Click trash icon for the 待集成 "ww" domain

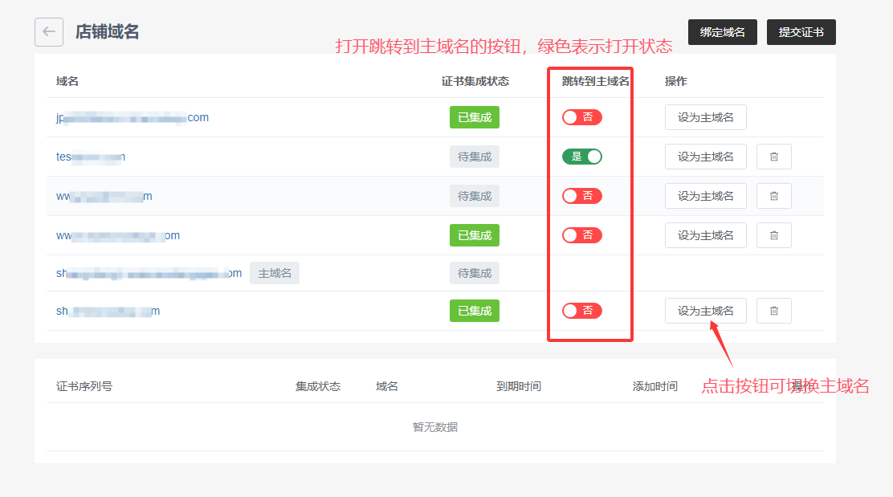(x=774, y=196)
